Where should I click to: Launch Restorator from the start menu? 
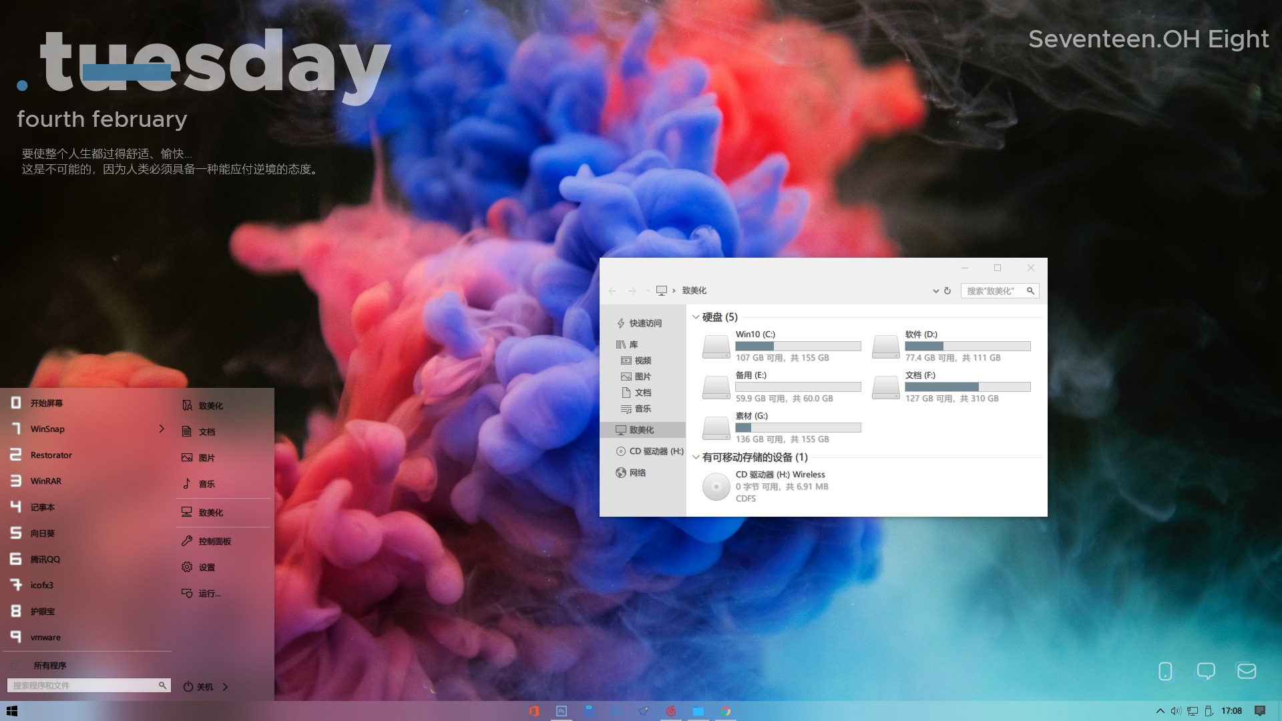(x=87, y=455)
